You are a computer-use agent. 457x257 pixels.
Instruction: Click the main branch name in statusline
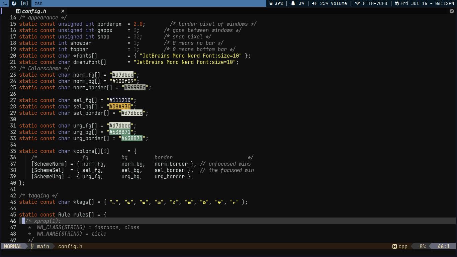tap(43, 247)
